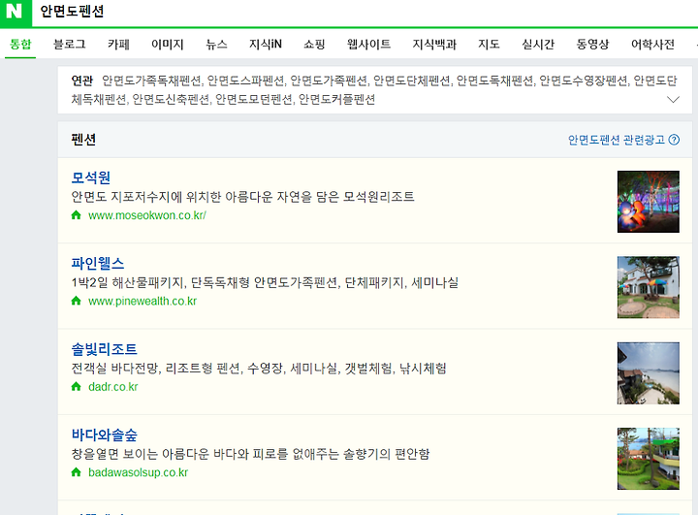
Task: Open the 바다와솔숲 listing title
Action: (x=104, y=435)
